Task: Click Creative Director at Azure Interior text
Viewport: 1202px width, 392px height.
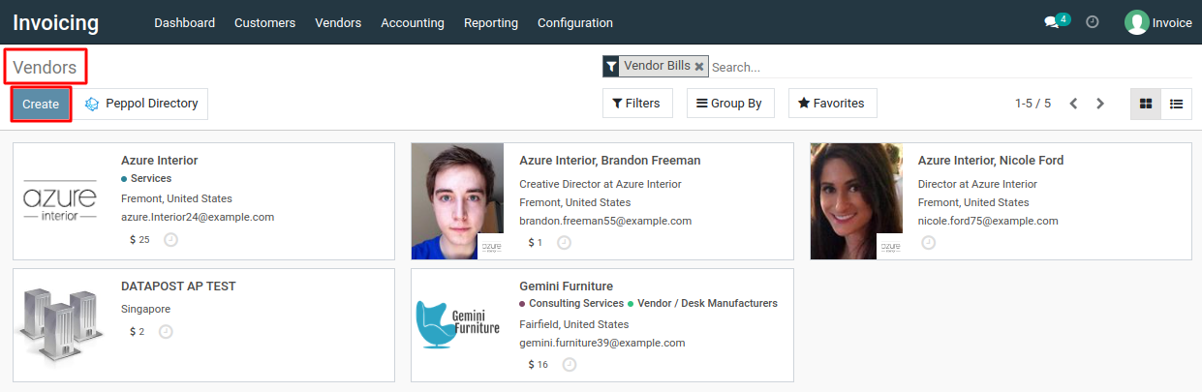Action: [x=601, y=184]
